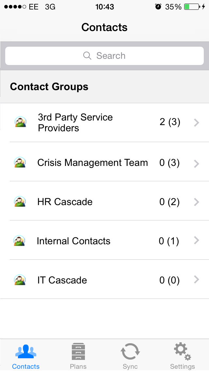Tap the Internal Contacts group icon
The height and width of the screenshot is (371, 209).
point(20,241)
